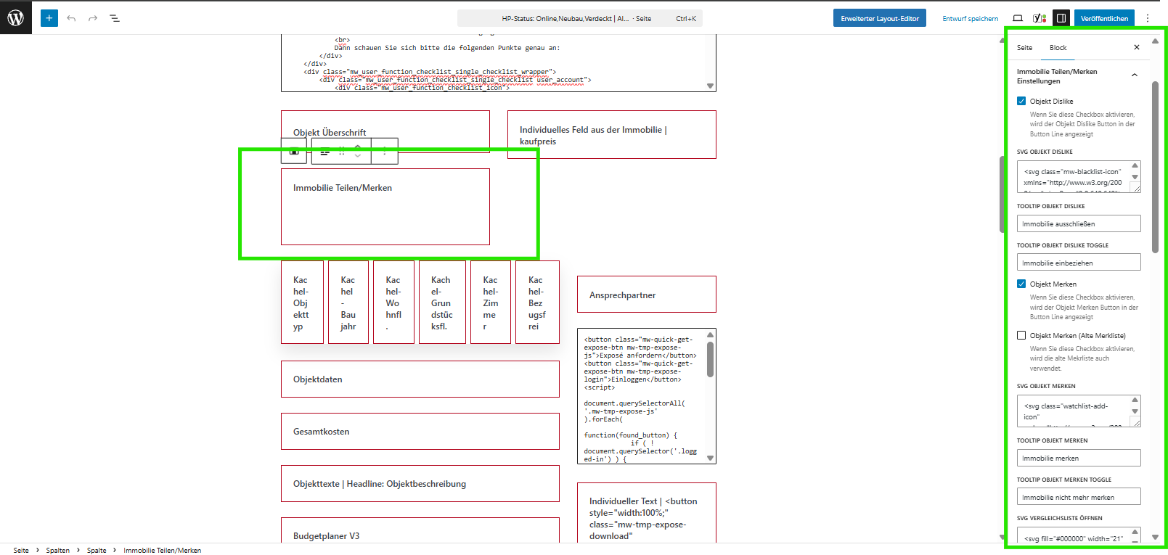Viewport: 1168px width, 555px height.
Task: Click the Tooltip Objekt Dislike input field
Action: coord(1079,223)
